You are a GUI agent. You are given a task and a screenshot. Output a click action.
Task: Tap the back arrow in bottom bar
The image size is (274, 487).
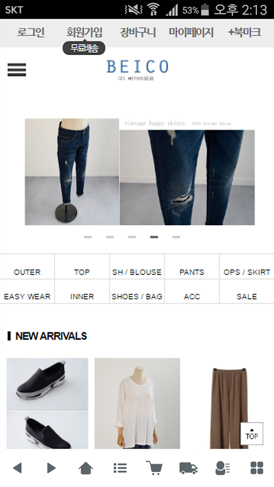click(x=18, y=468)
